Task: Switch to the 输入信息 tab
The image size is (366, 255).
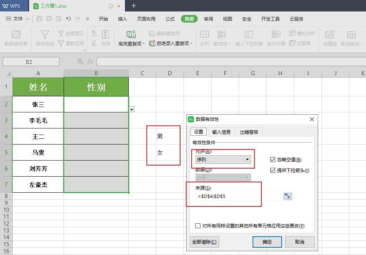Action: coord(221,132)
